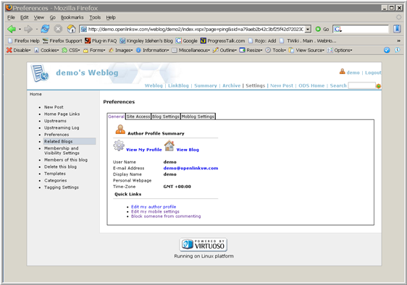The width and height of the screenshot is (407, 285).
Task: Open the Google bookmark
Action: (187, 41)
